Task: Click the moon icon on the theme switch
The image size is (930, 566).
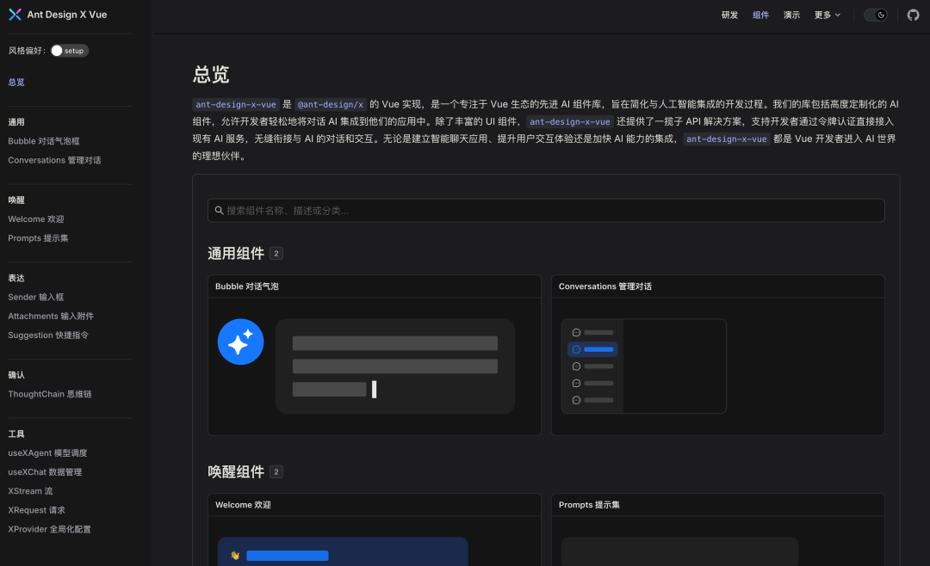Action: click(881, 15)
